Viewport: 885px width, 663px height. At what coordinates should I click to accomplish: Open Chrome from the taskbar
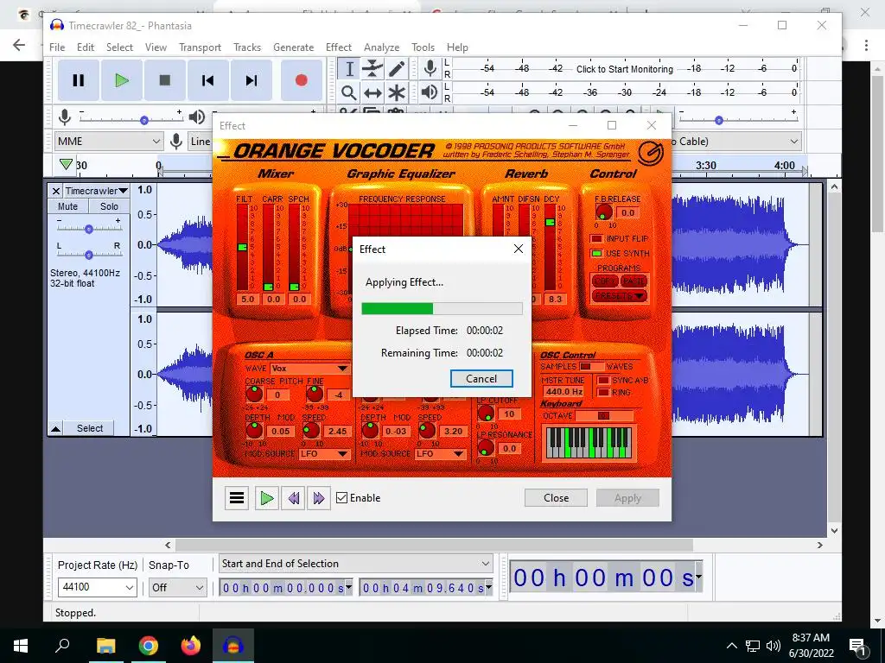coord(148,646)
